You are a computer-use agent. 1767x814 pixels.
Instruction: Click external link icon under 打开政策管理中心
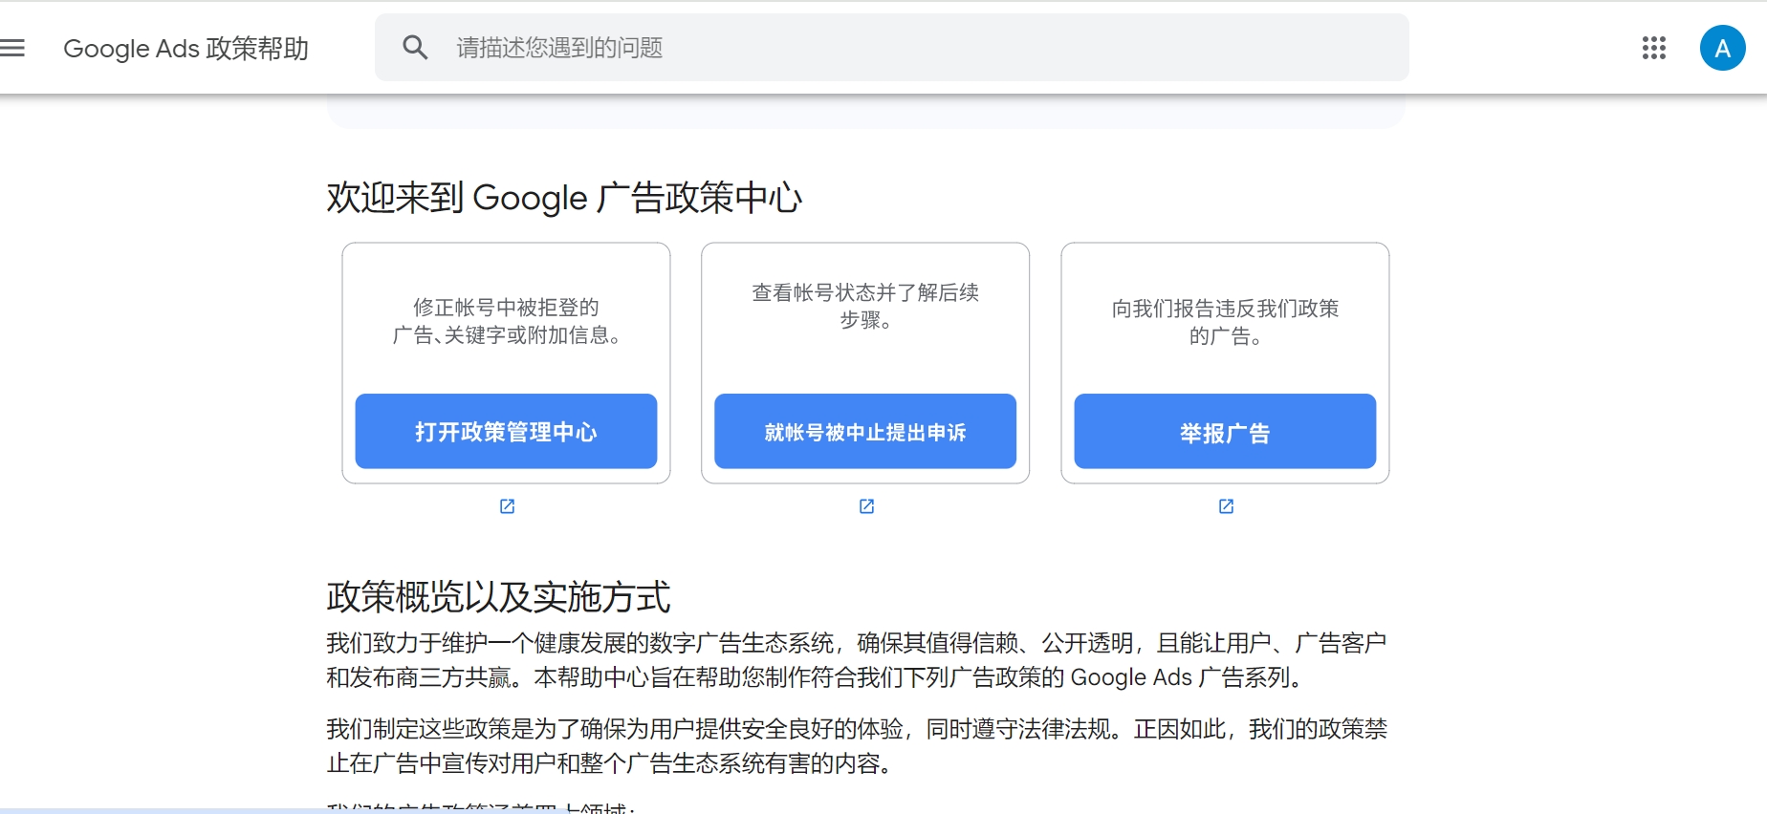508,506
